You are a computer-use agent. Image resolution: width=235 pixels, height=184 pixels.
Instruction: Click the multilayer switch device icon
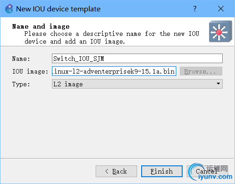pos(220,31)
